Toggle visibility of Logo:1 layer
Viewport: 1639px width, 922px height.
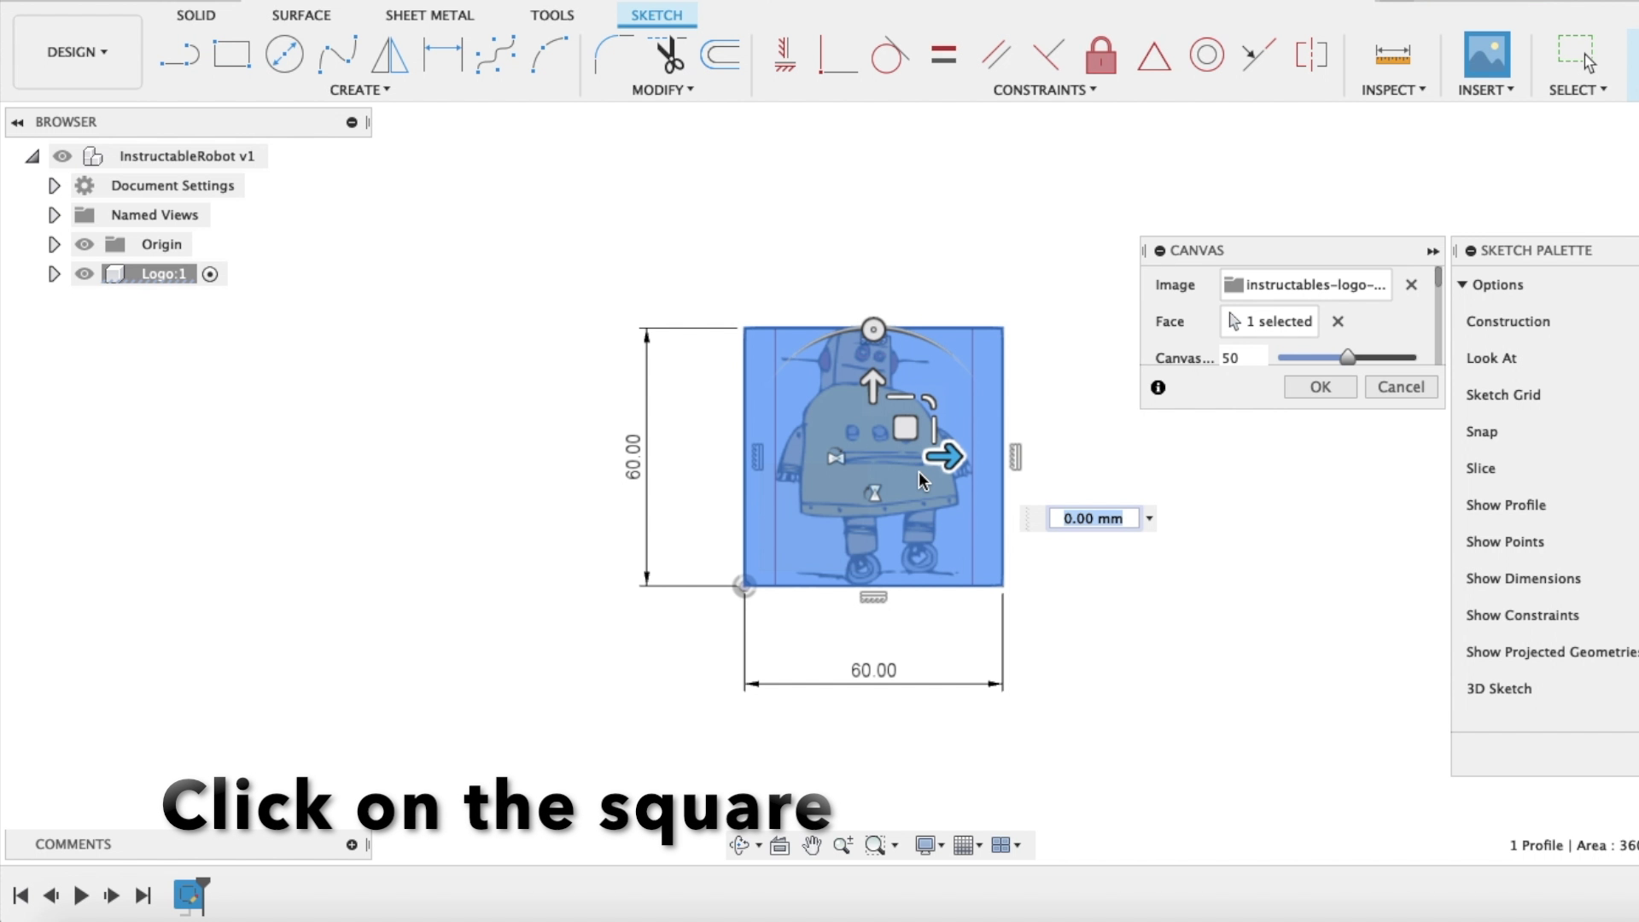pos(85,273)
